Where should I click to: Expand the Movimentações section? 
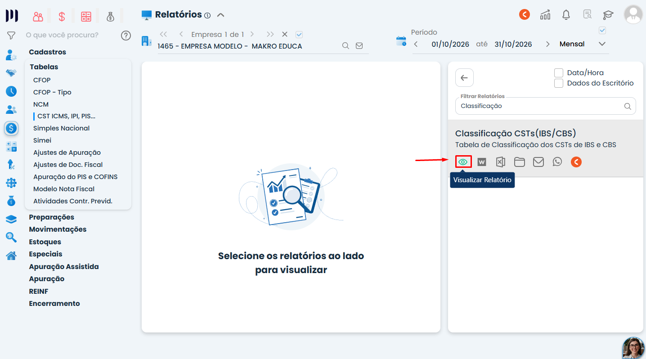58,229
